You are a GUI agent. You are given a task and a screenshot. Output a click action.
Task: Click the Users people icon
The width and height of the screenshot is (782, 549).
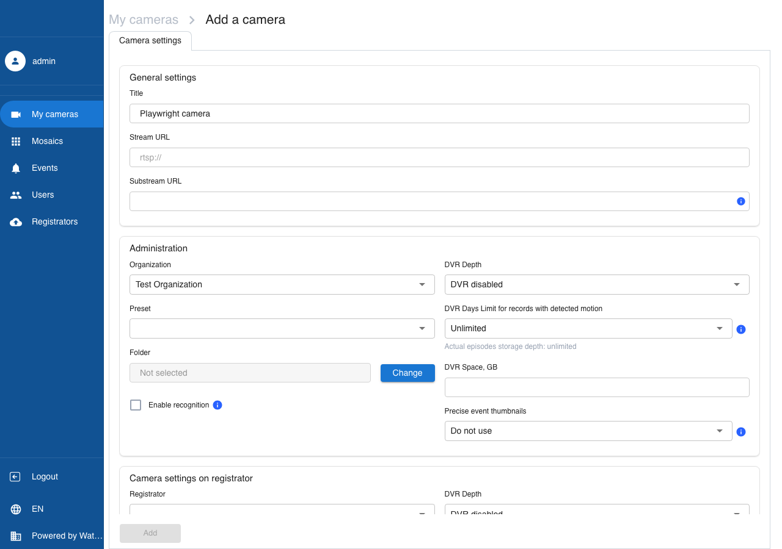pos(16,195)
